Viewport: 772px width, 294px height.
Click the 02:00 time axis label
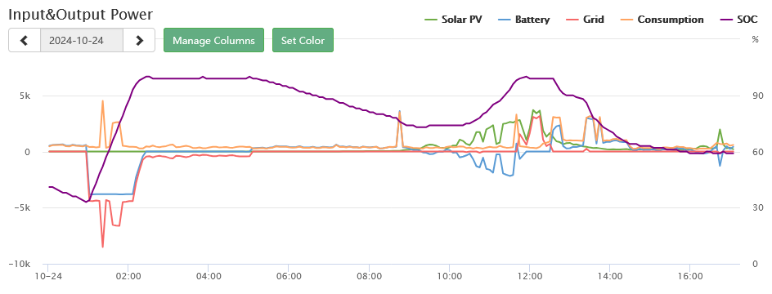pos(128,276)
